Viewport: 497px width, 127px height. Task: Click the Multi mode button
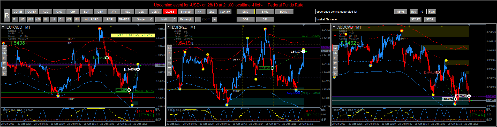[x=164, y=19]
